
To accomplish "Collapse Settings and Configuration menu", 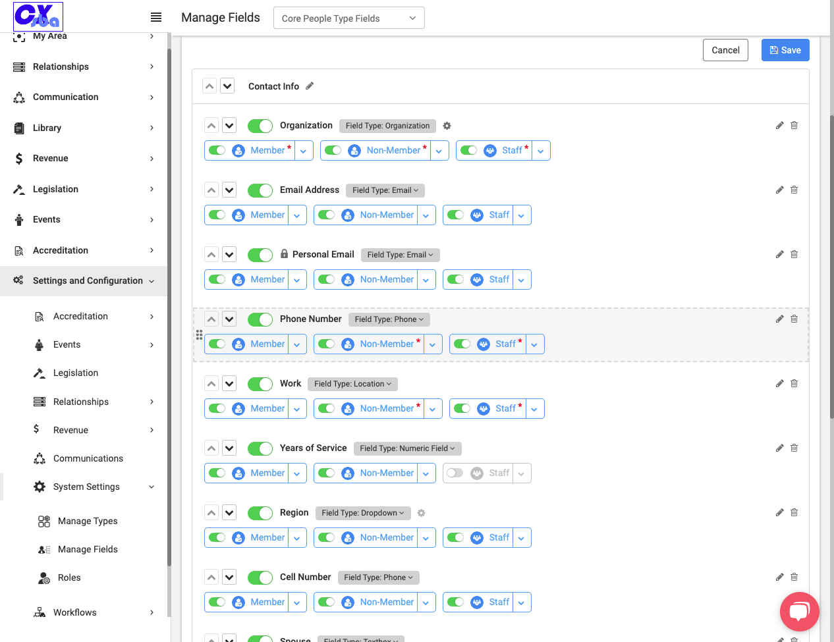I will 84,281.
